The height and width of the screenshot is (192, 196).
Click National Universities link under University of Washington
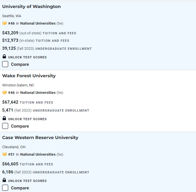pos(38,23)
